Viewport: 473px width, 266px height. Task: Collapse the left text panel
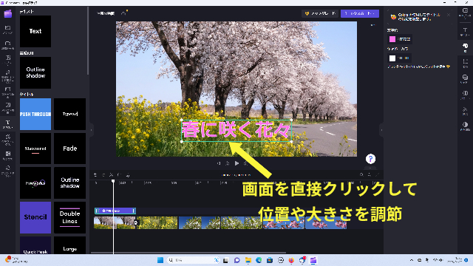click(x=92, y=130)
